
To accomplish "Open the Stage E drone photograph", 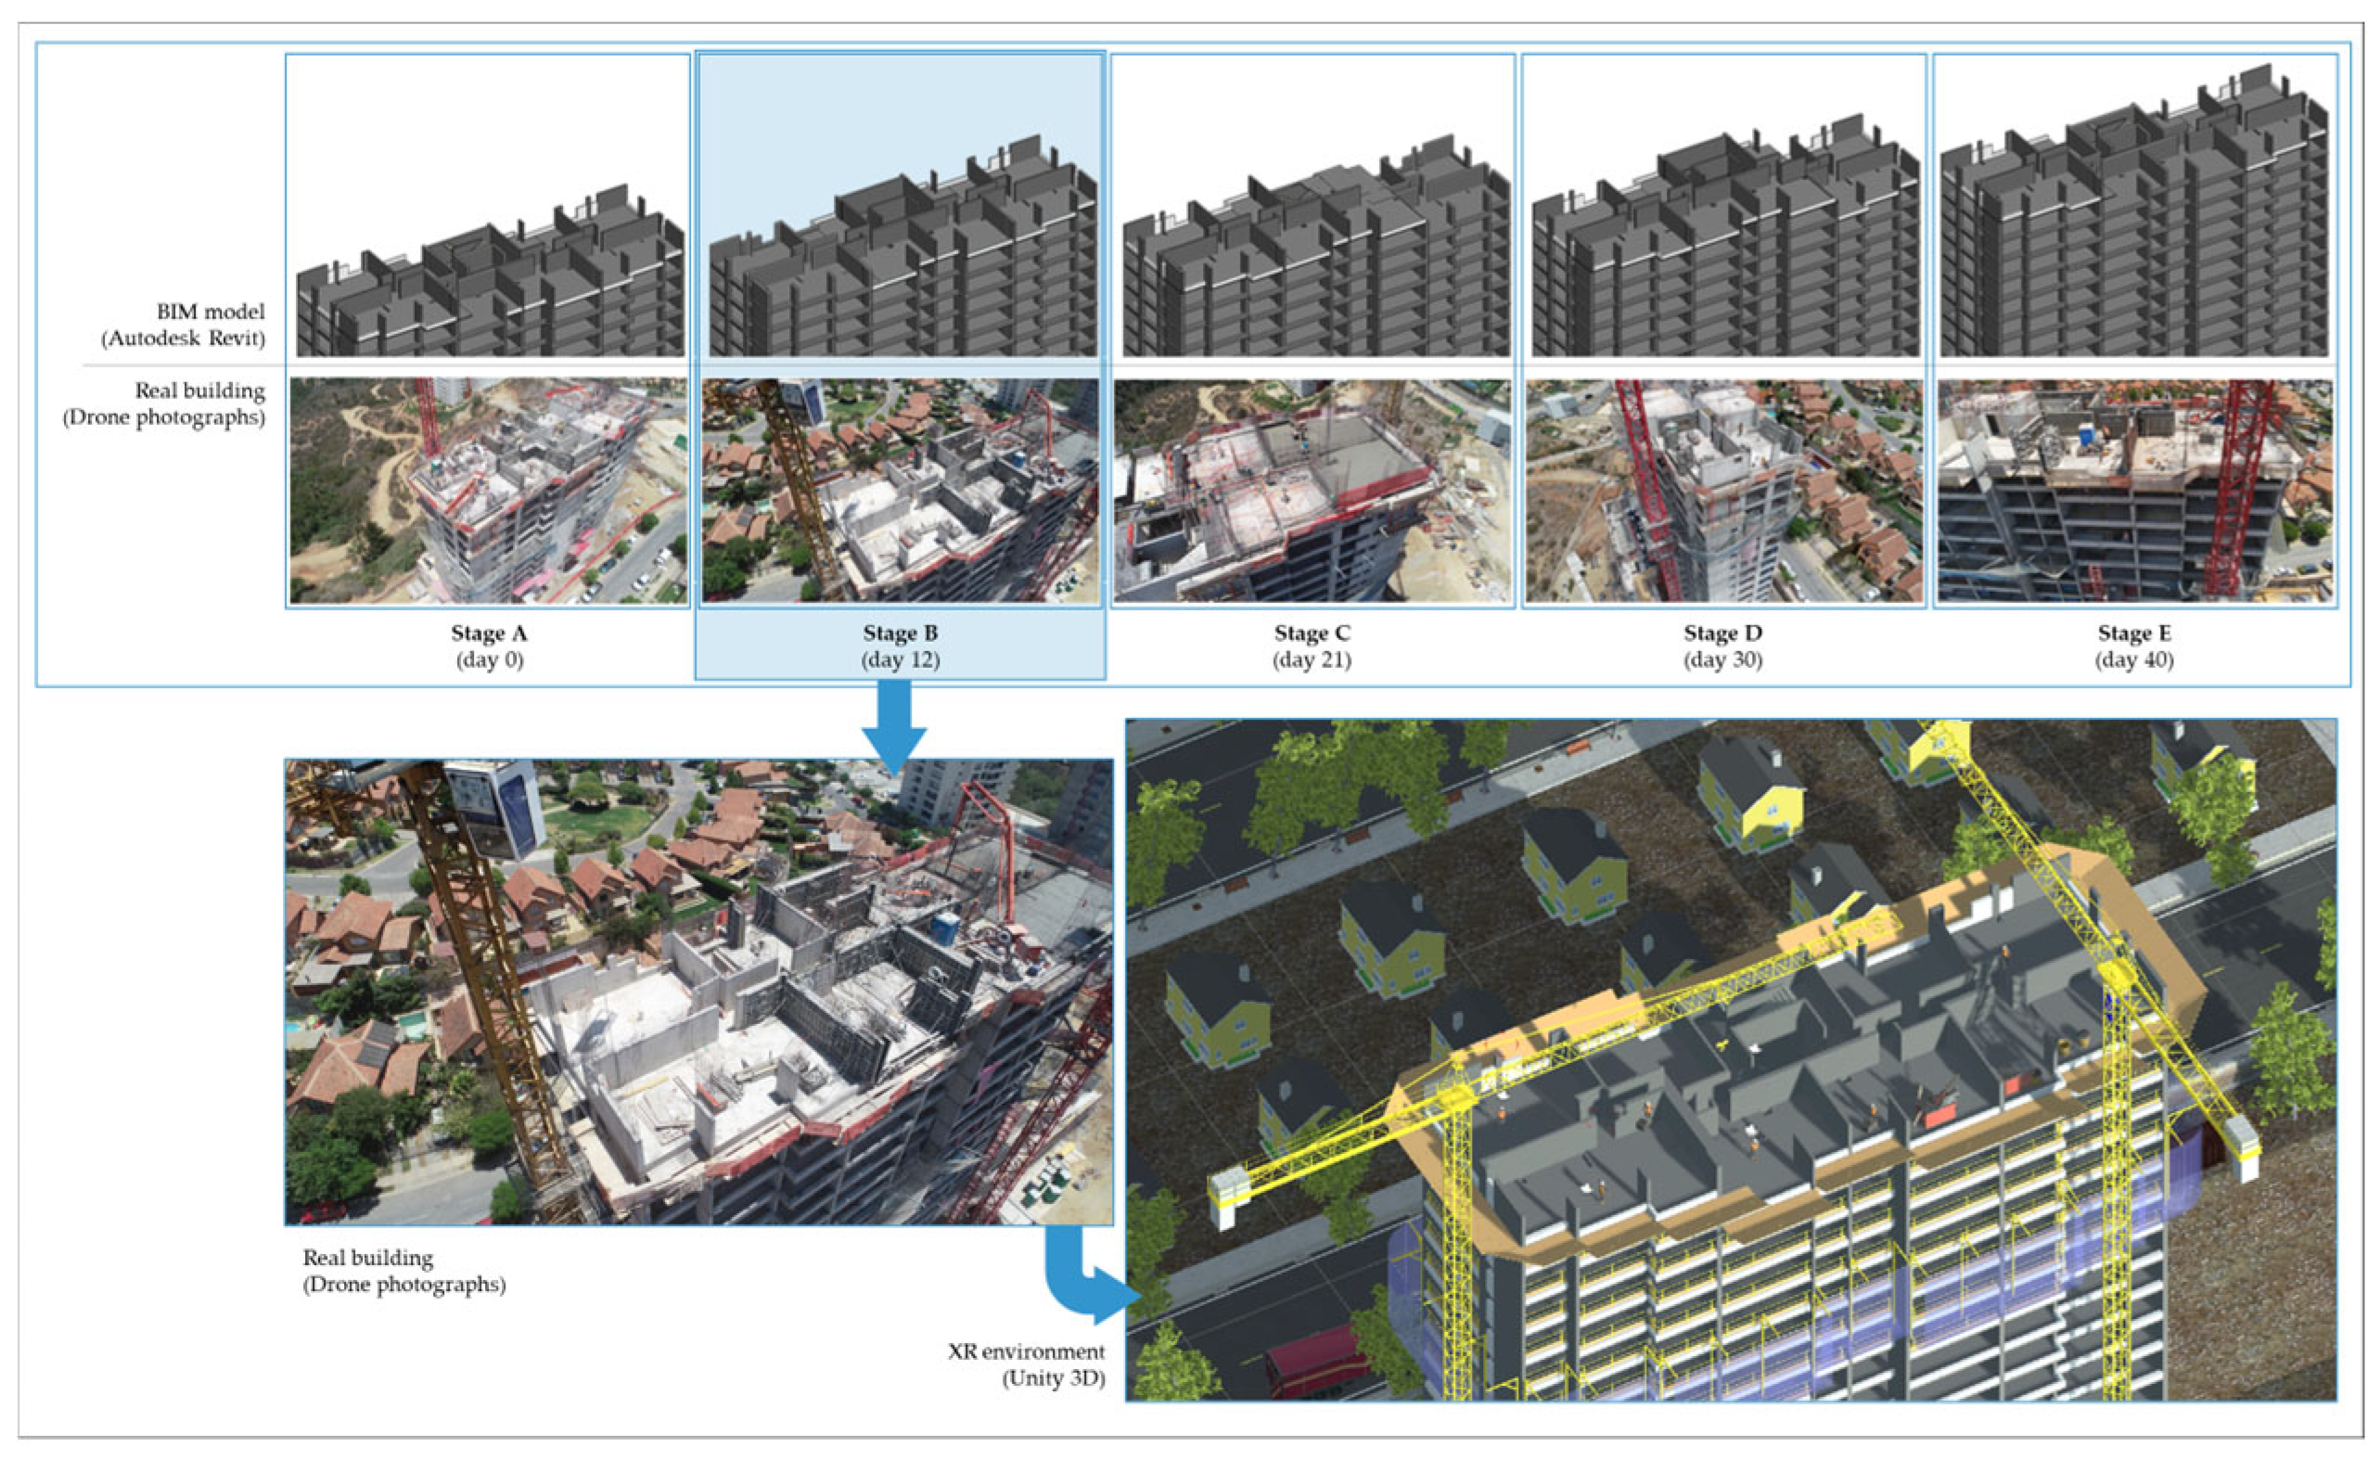I will tap(2136, 491).
